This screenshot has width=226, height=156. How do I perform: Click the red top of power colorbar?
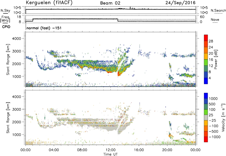point(206,38)
